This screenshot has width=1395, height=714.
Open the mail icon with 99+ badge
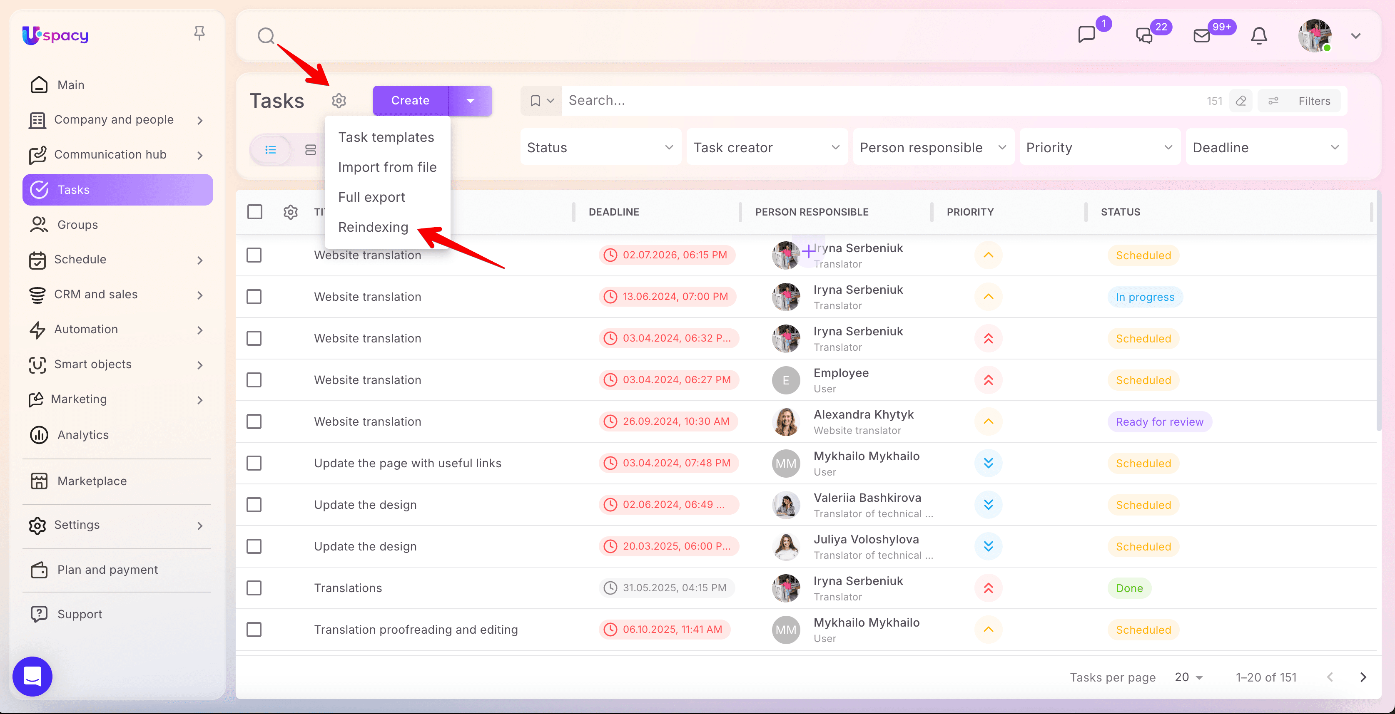[1202, 36]
